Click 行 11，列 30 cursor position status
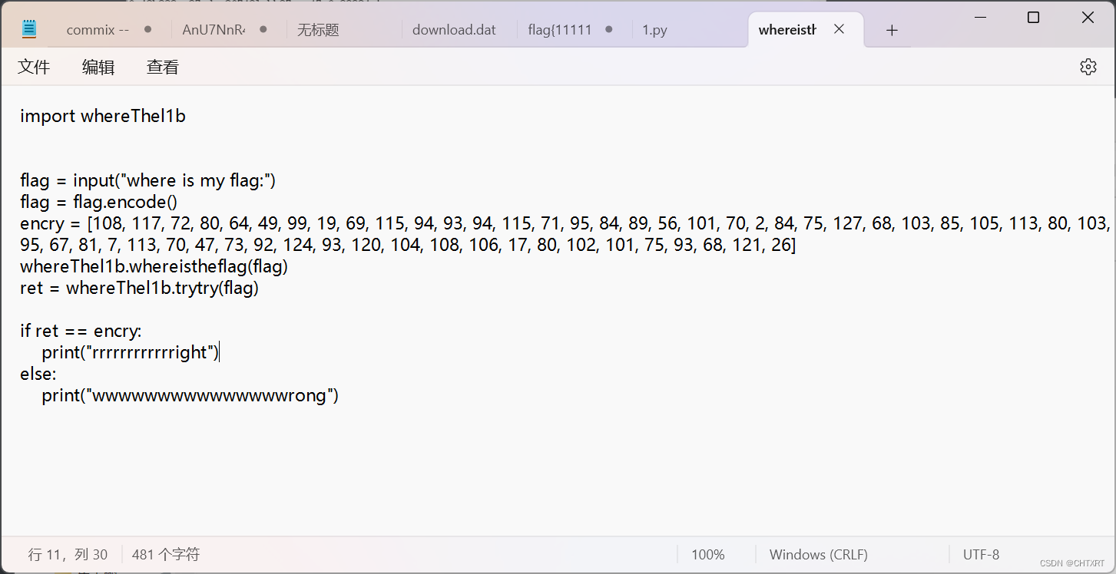 point(68,554)
